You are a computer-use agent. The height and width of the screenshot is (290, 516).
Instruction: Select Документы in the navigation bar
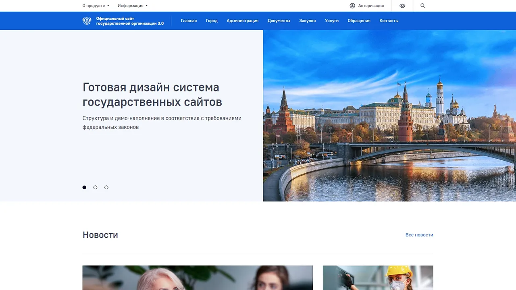click(279, 21)
